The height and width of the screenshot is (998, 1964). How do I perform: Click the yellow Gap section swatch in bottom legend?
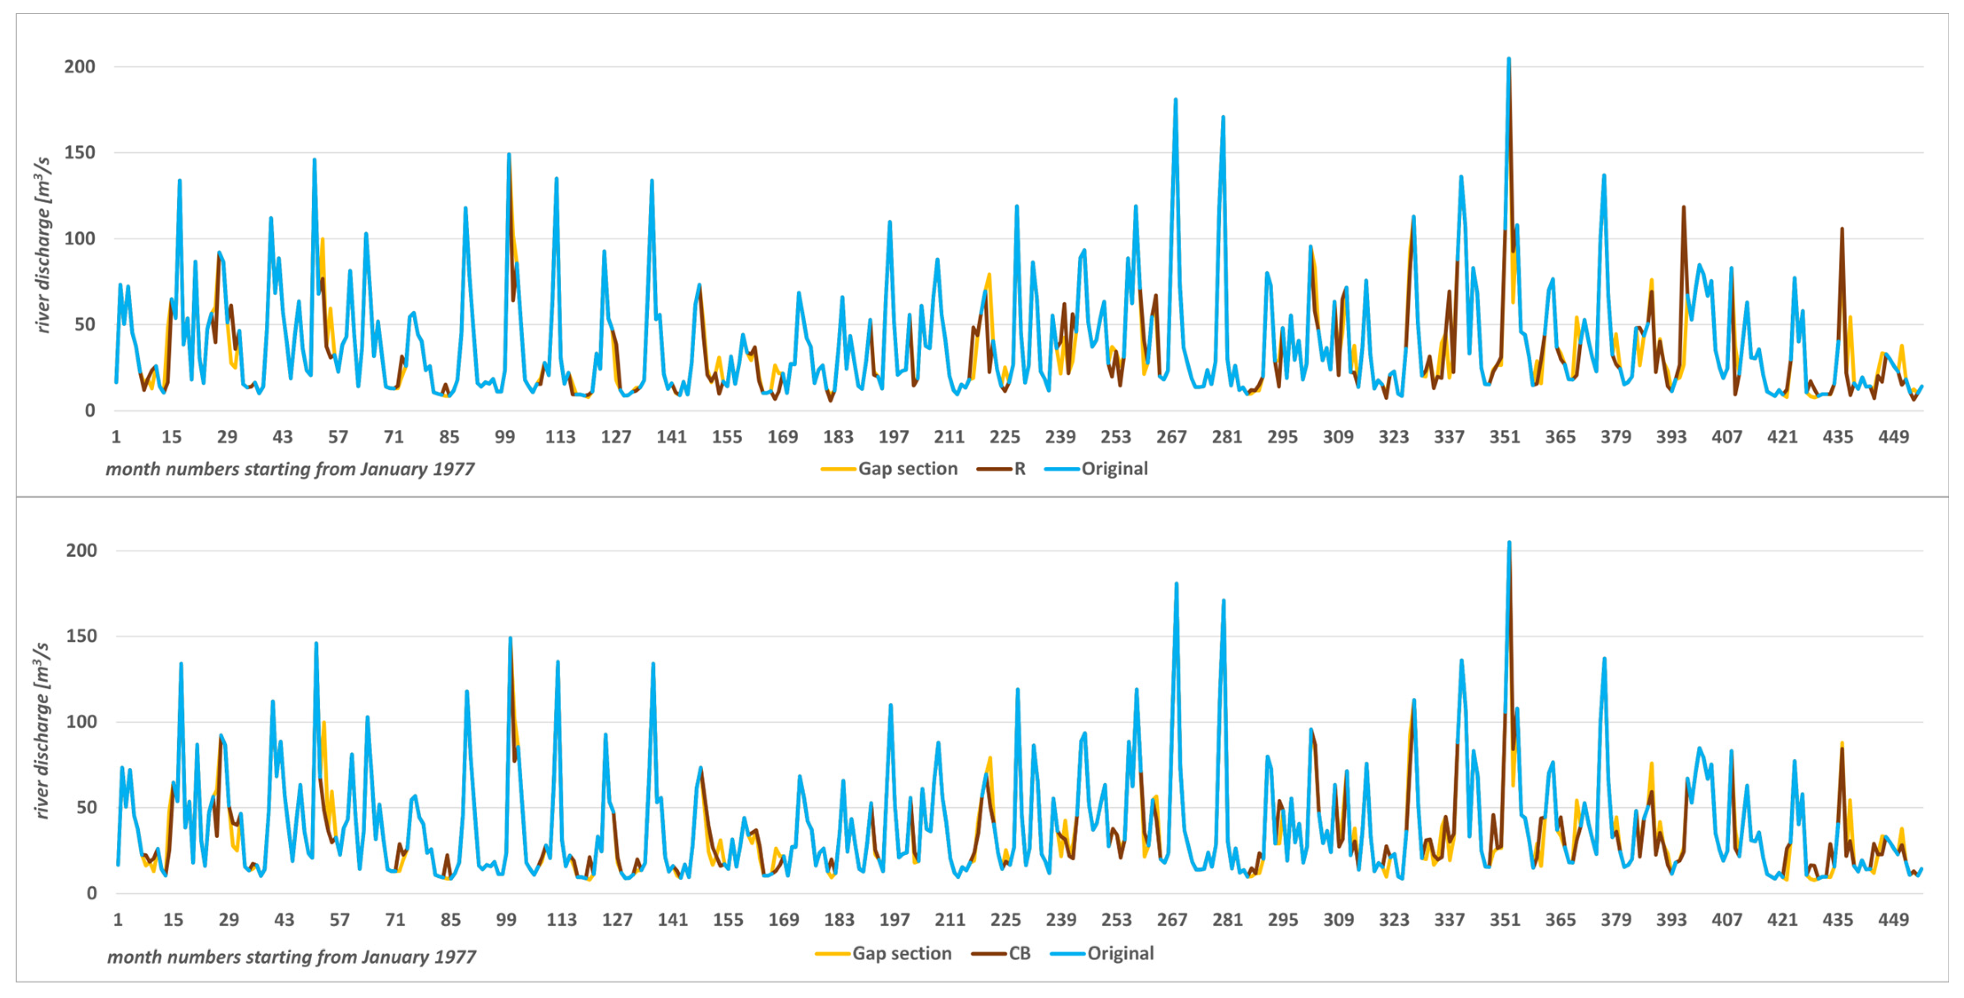click(x=832, y=954)
